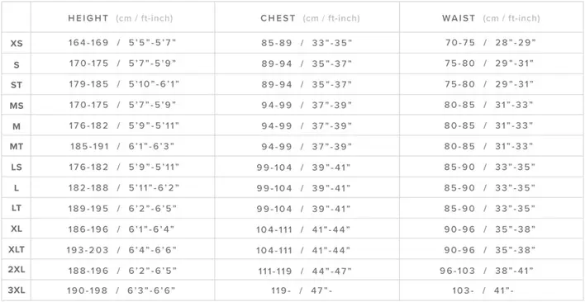The width and height of the screenshot is (585, 302).
Task: Select the 3XL size row label
Action: (x=17, y=290)
